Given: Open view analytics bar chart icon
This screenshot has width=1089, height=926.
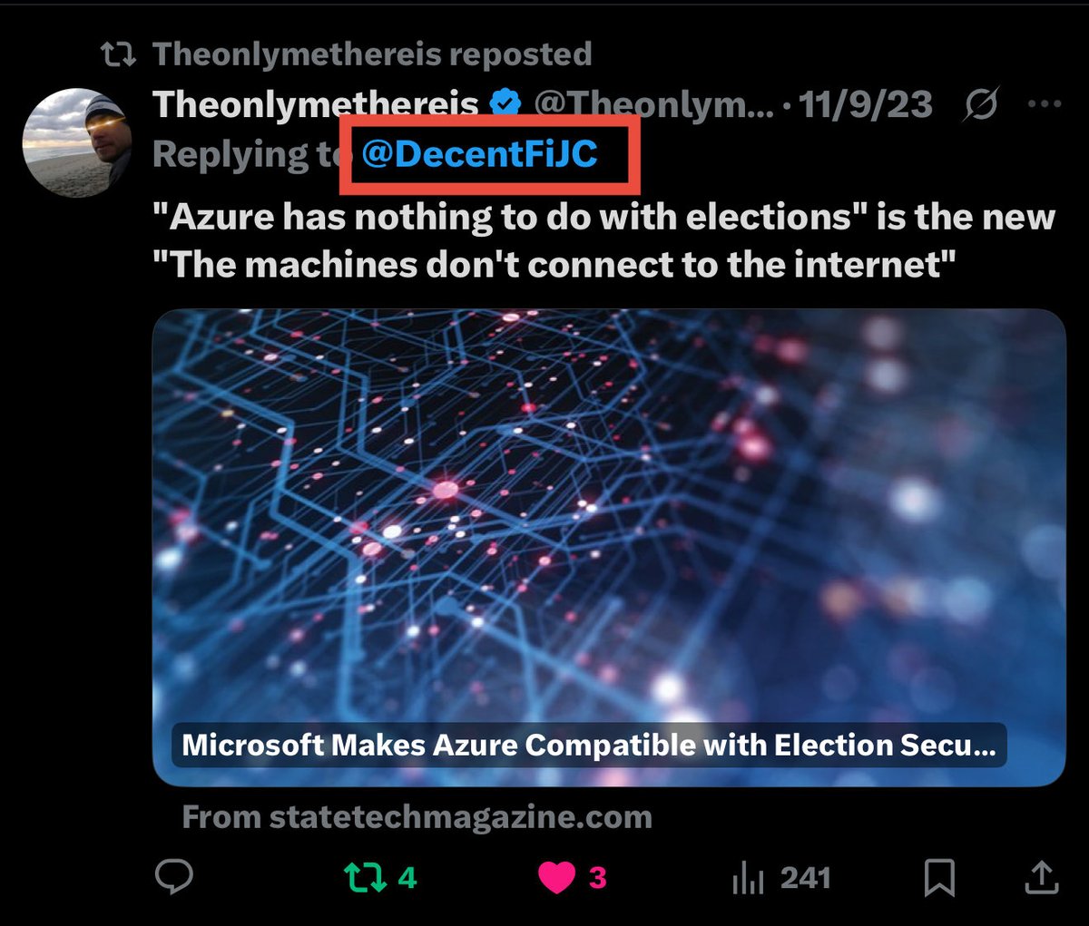Looking at the screenshot, I should tap(747, 878).
